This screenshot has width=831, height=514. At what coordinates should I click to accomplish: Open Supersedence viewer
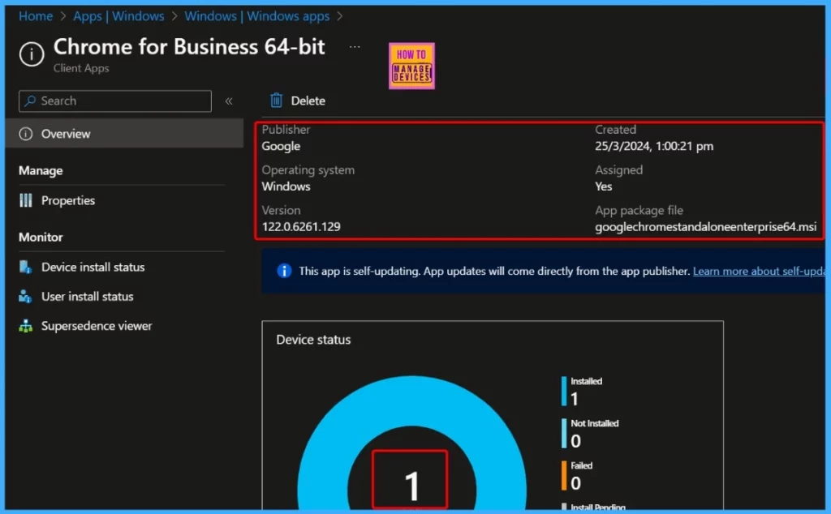click(x=97, y=326)
